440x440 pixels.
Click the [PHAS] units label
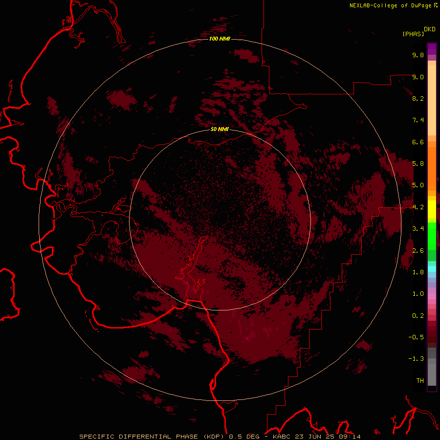pos(413,34)
